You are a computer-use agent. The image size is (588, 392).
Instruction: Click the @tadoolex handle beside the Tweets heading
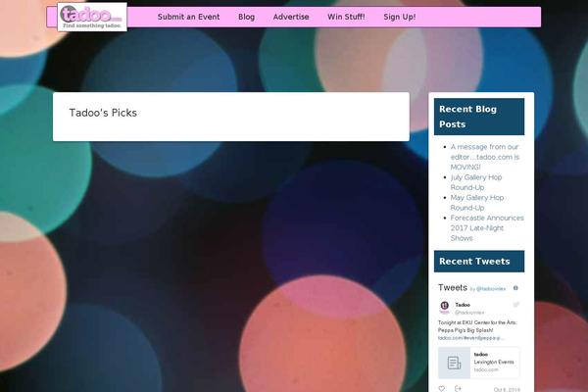click(491, 289)
